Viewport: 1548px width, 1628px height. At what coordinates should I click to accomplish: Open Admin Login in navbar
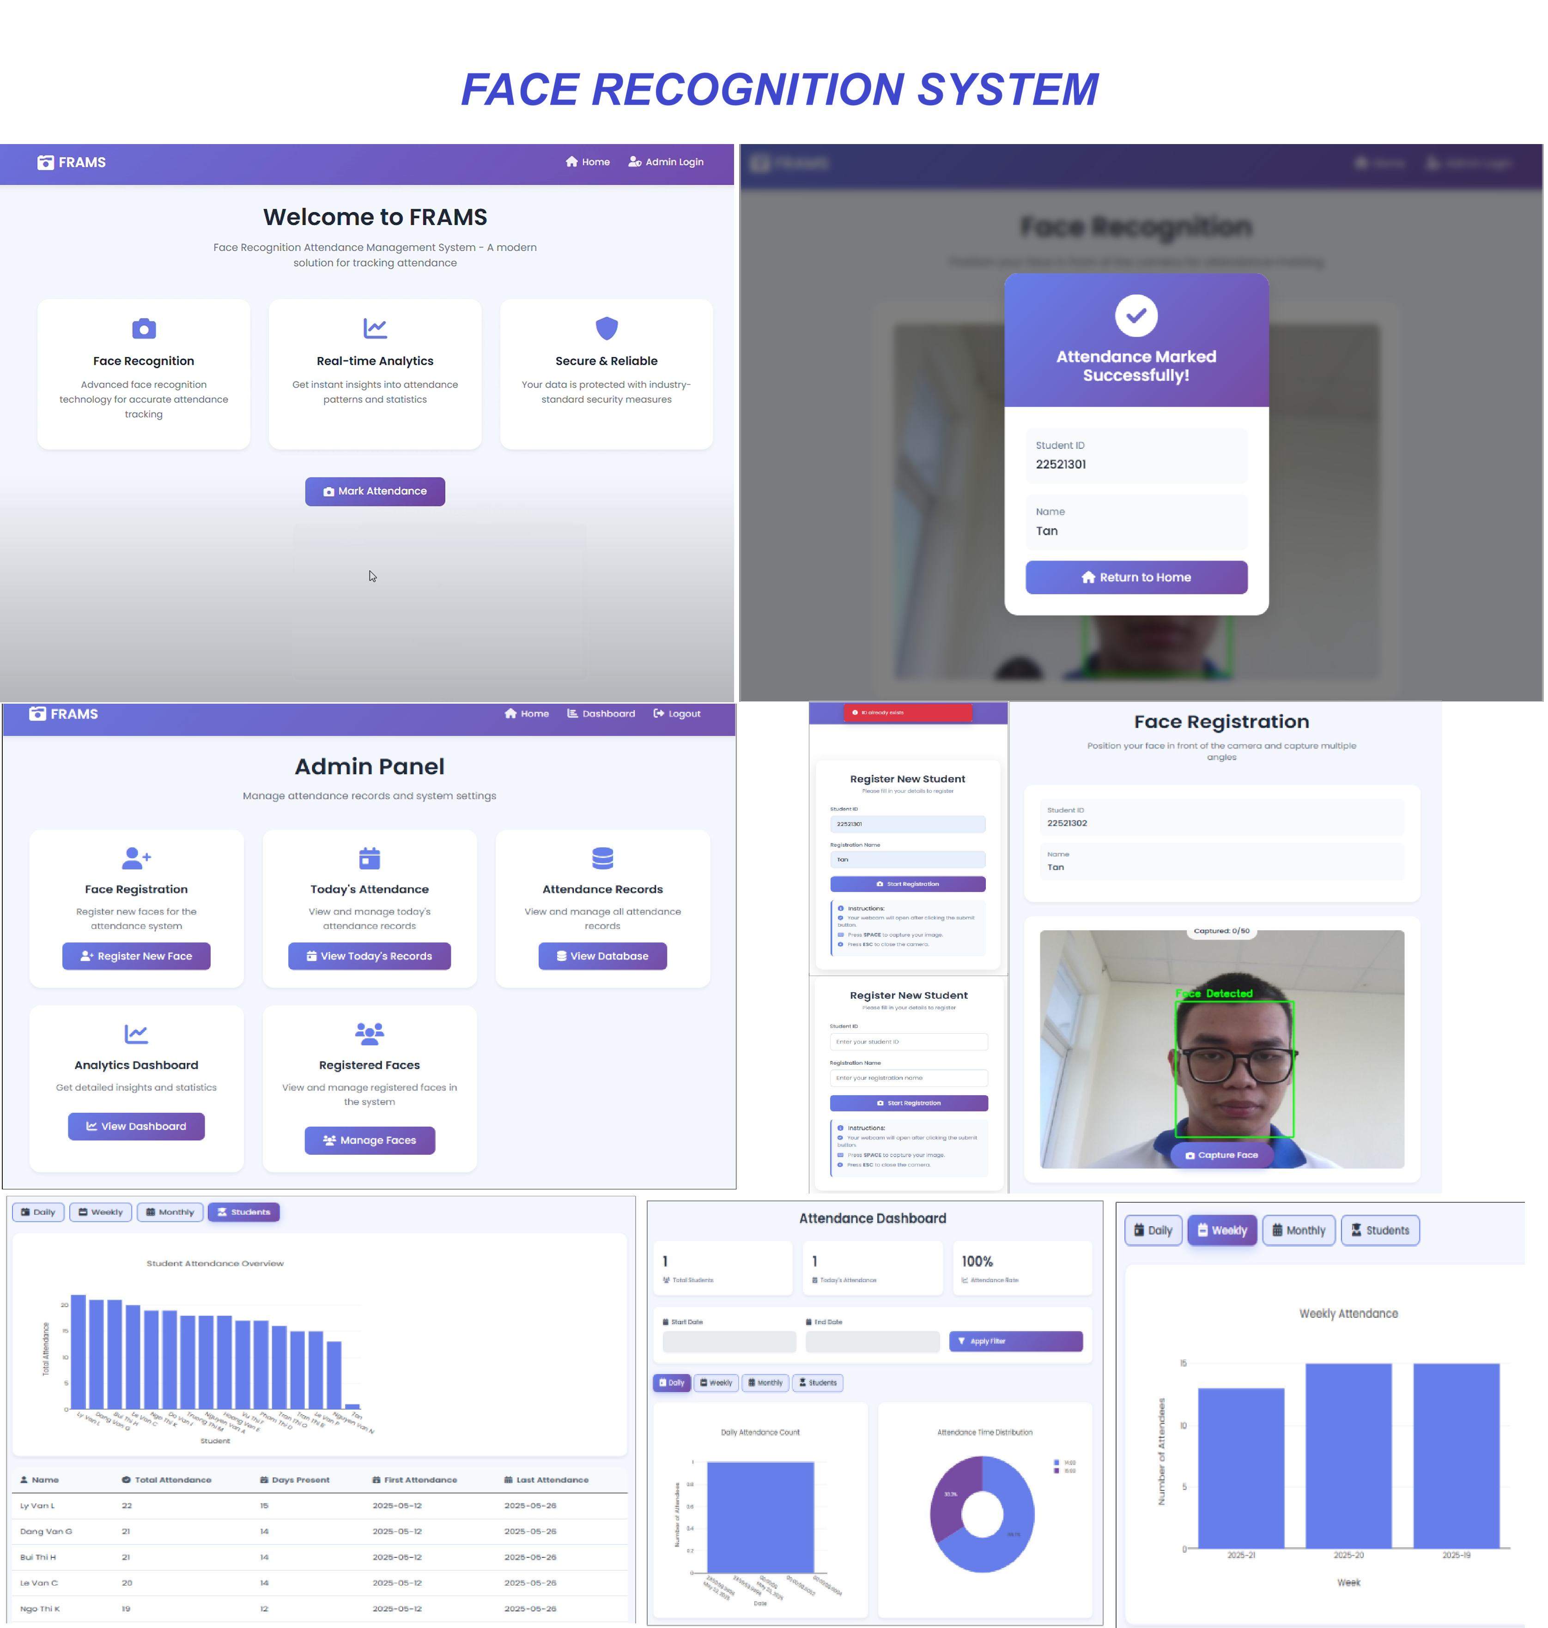tap(667, 163)
